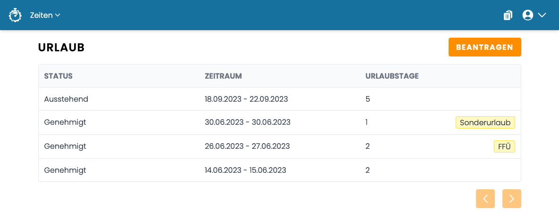Click the chevron next to Zeiten
The height and width of the screenshot is (218, 559).
click(58, 15)
